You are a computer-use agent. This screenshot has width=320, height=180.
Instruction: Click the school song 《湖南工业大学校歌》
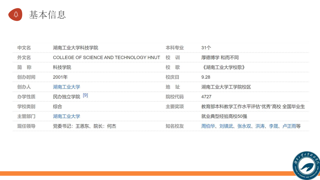(223, 67)
